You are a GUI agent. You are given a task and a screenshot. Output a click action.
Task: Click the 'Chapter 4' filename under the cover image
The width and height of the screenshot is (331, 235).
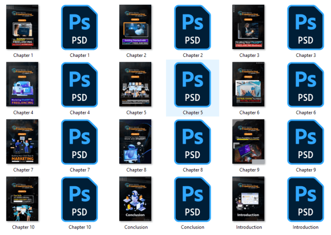[x=23, y=113]
